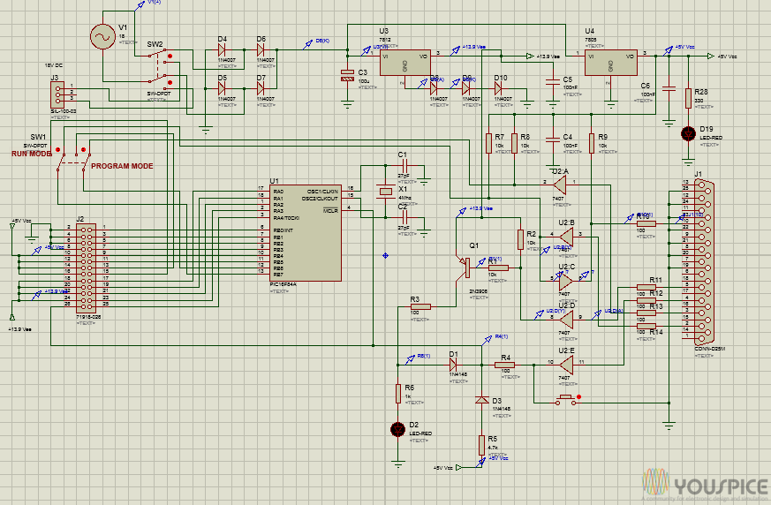Select the U3 7812 voltage regulator
Image resolution: width=771 pixels, height=505 pixels.
tap(405, 63)
